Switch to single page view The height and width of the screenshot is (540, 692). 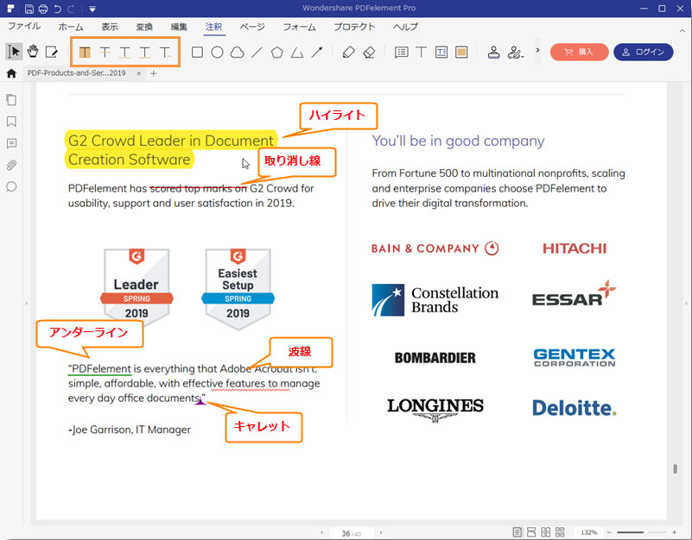pos(517,532)
